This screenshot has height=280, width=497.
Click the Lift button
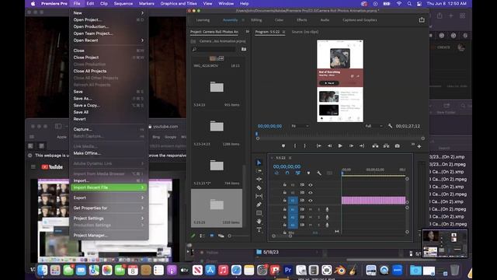click(375, 145)
